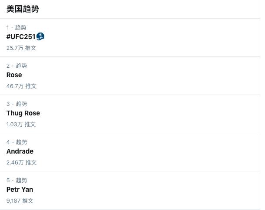
Task: Click the 9,187 推文 count under Petr Yan
Action: point(20,200)
